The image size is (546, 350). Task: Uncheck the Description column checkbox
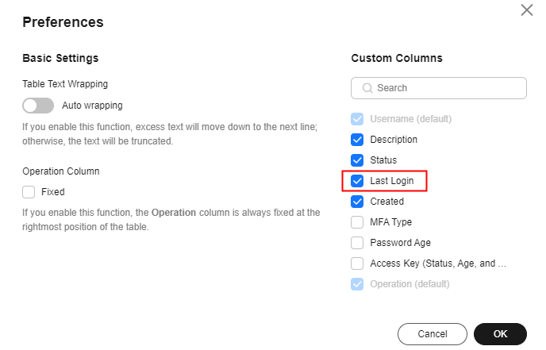[357, 140]
